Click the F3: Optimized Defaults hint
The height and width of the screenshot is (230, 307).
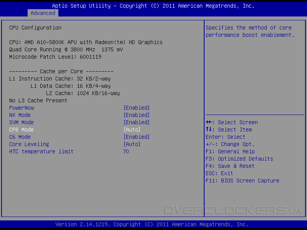(239, 159)
